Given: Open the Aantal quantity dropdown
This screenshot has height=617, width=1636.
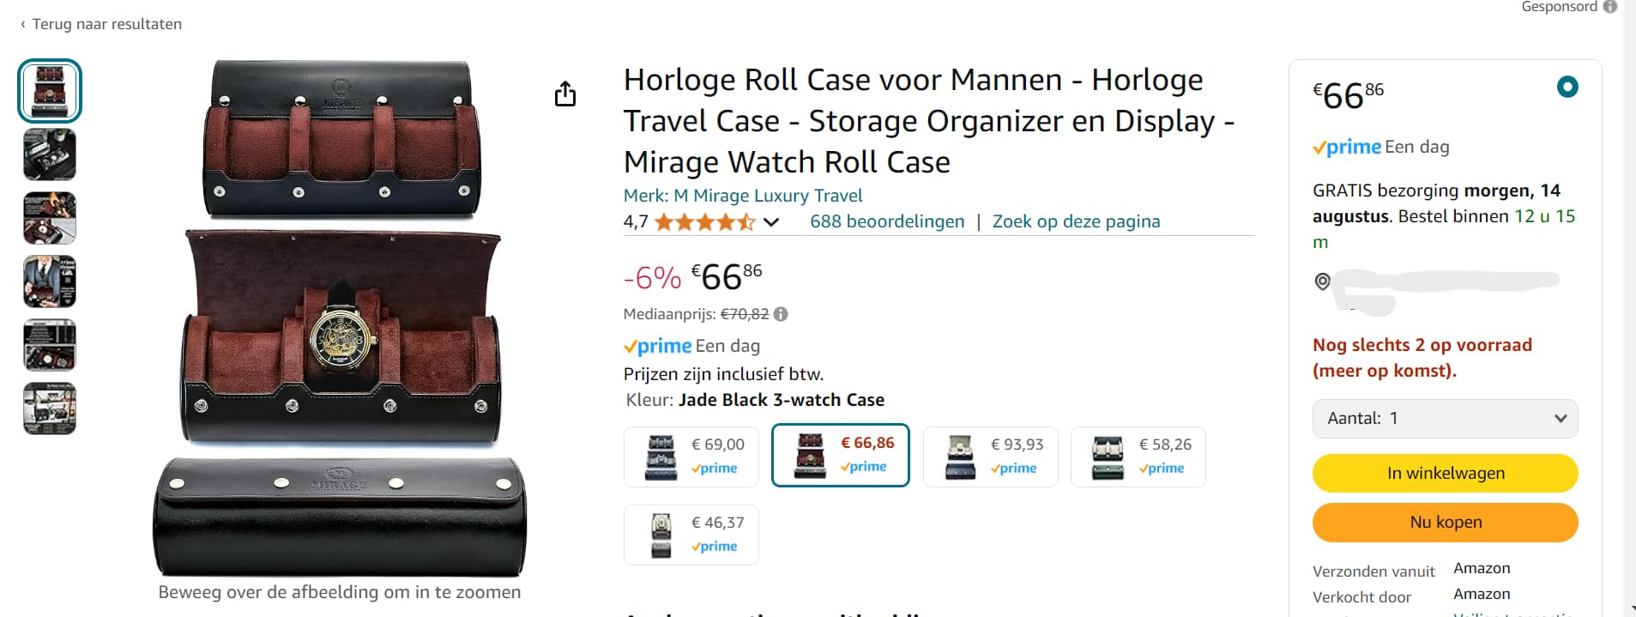Looking at the screenshot, I should pos(1446,419).
